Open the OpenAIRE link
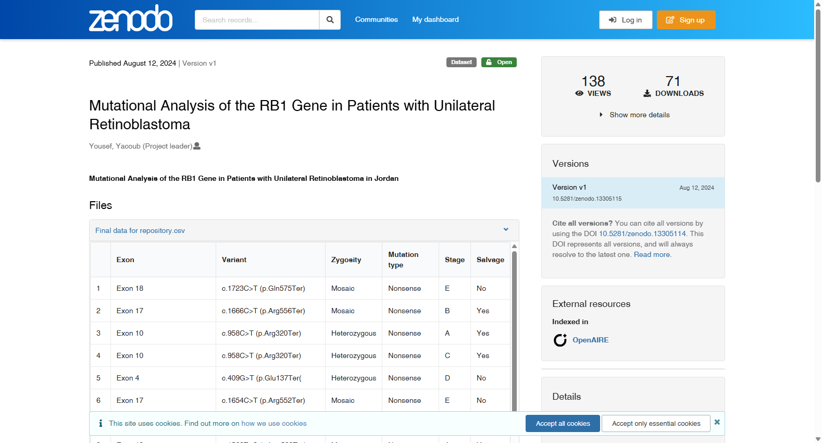 pos(590,340)
